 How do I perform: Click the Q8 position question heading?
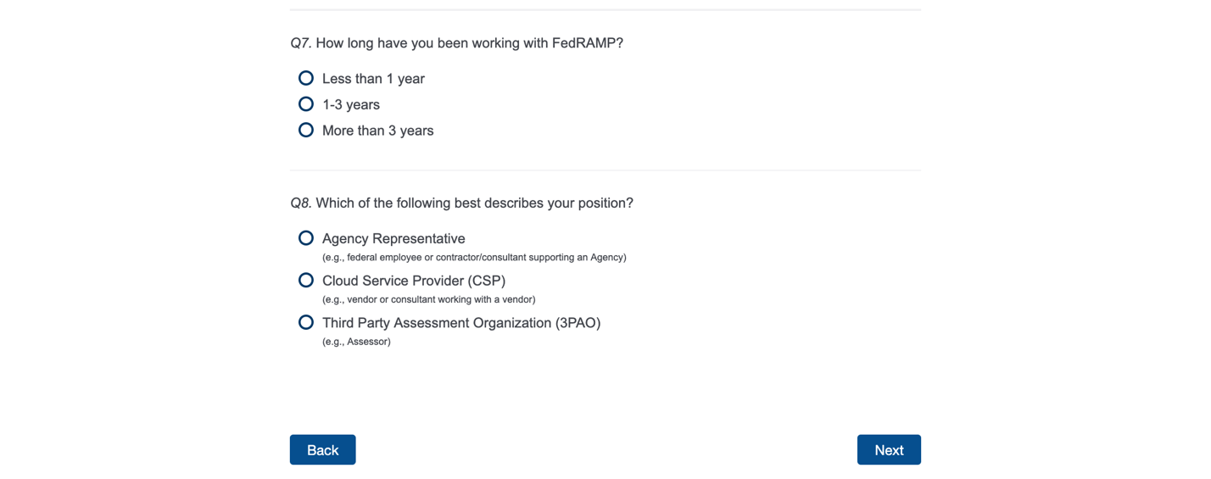pyautogui.click(x=461, y=203)
